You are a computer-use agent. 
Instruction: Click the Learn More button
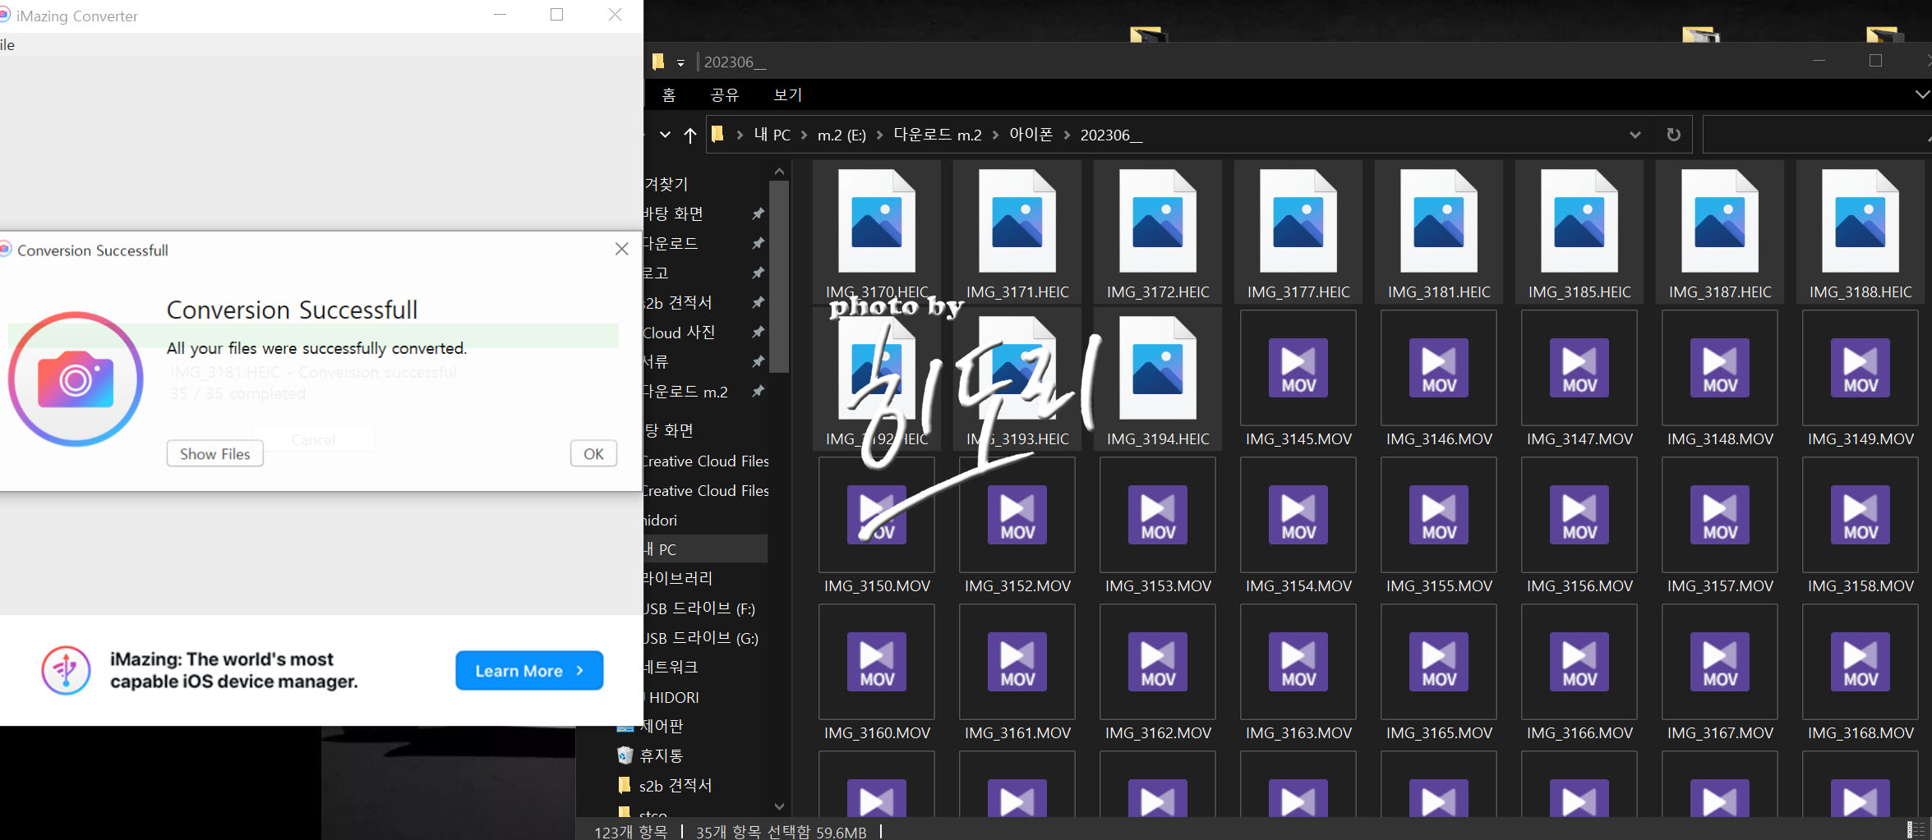click(529, 671)
